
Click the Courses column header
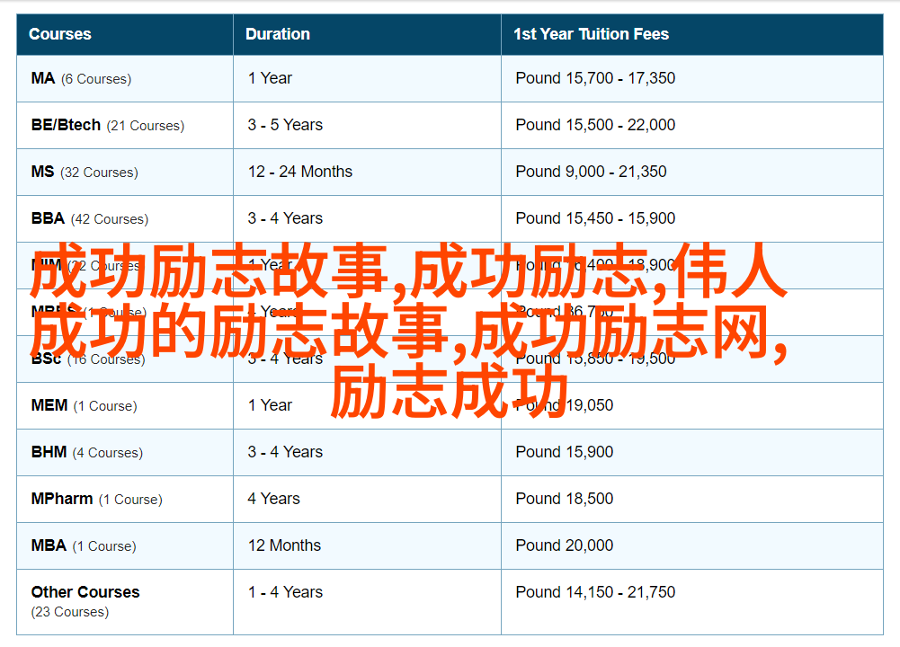point(60,34)
